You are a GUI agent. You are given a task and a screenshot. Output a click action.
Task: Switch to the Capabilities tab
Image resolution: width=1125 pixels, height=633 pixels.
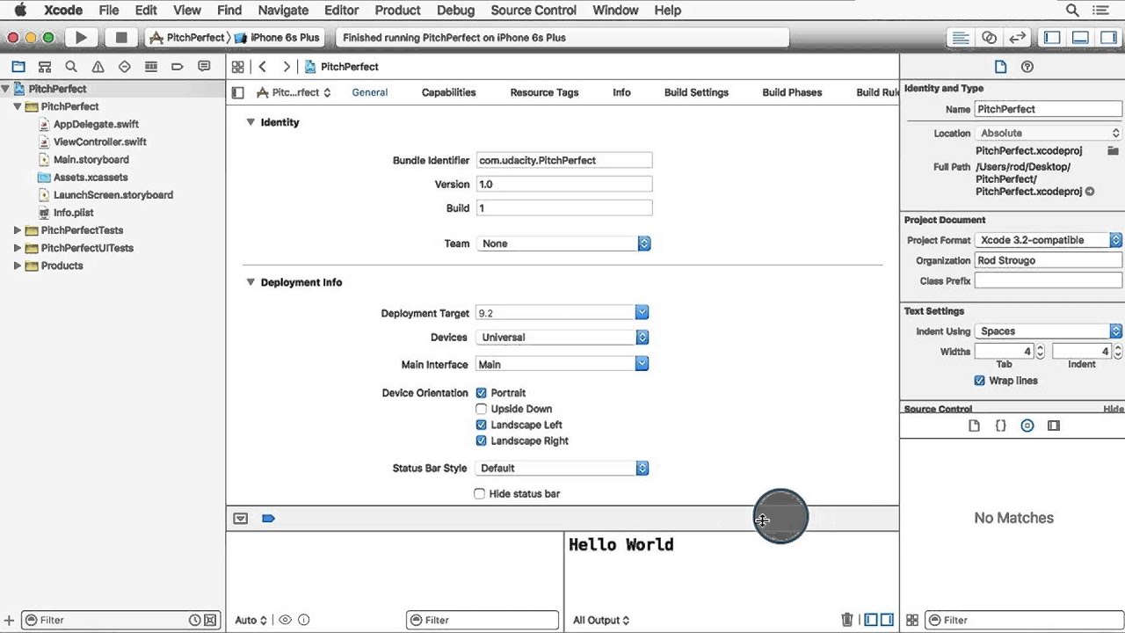point(448,92)
